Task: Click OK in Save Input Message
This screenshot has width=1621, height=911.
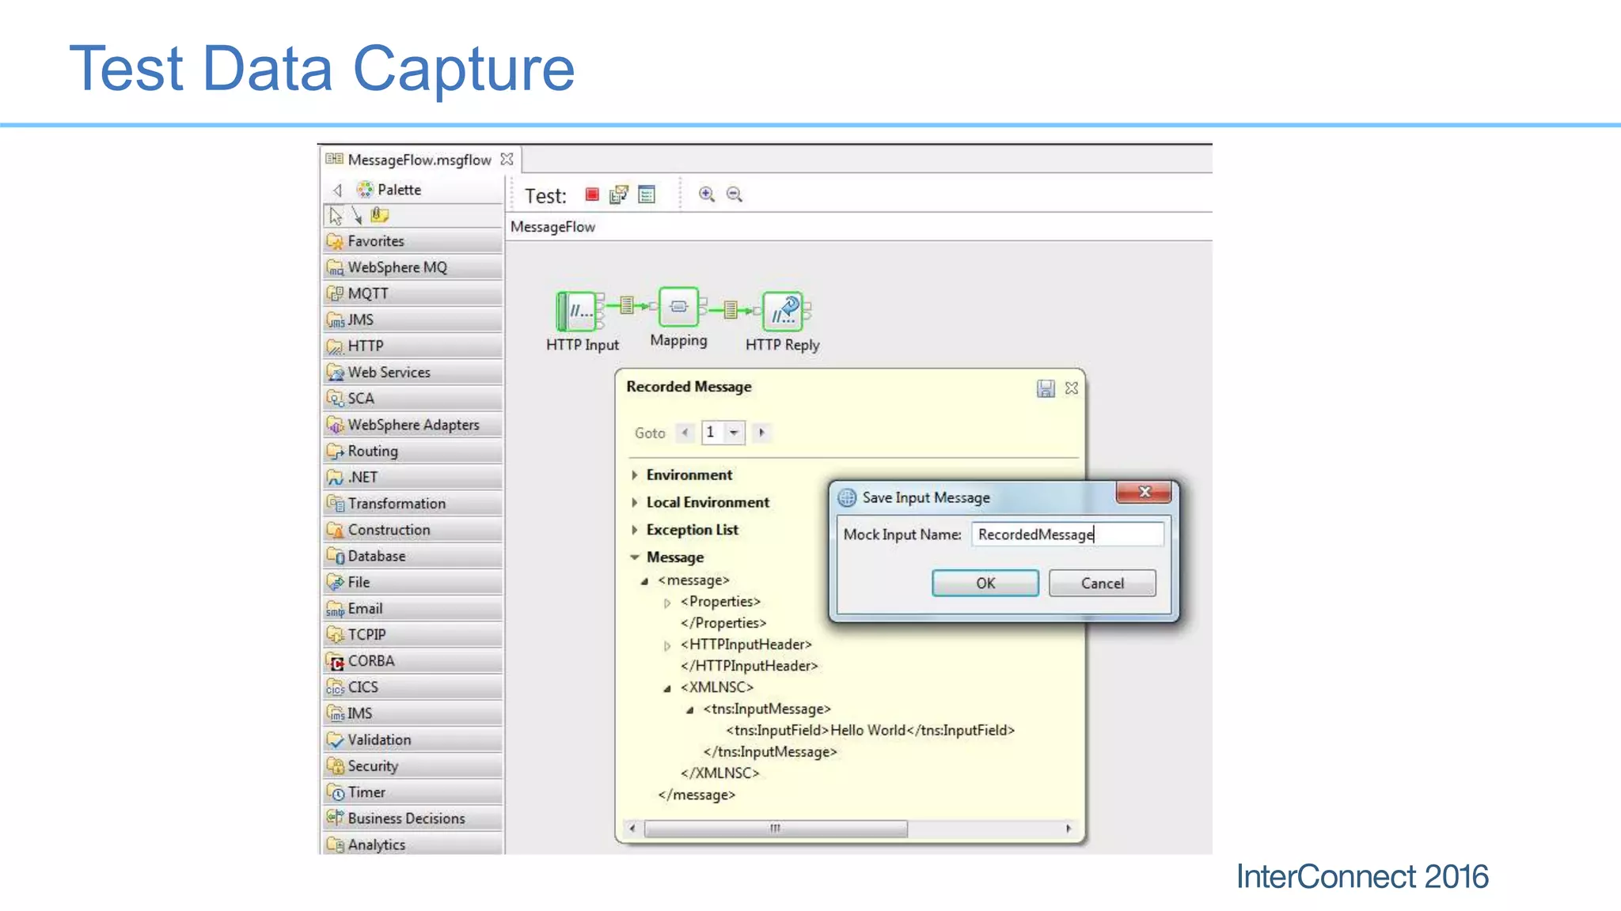Action: [985, 583]
